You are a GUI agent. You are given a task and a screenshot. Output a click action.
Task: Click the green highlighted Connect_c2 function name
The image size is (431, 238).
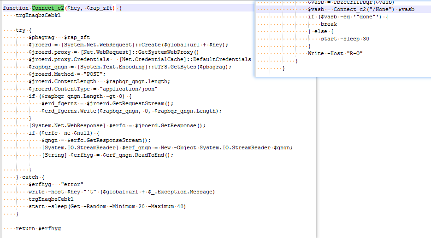pos(48,8)
